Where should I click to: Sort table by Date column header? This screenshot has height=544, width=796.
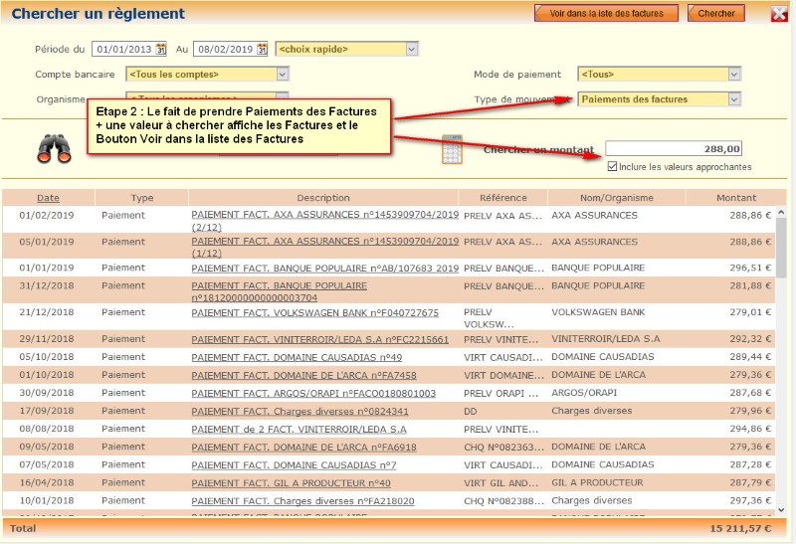click(x=48, y=198)
